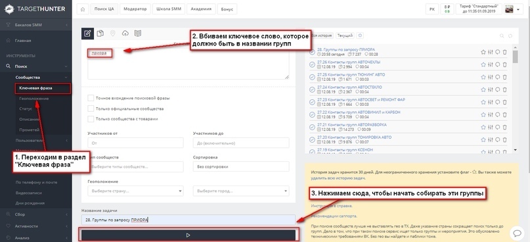Screen dimensions: 530x242
Task: Open community types selector Выберите типы сообществ
Action: (x=135, y=166)
